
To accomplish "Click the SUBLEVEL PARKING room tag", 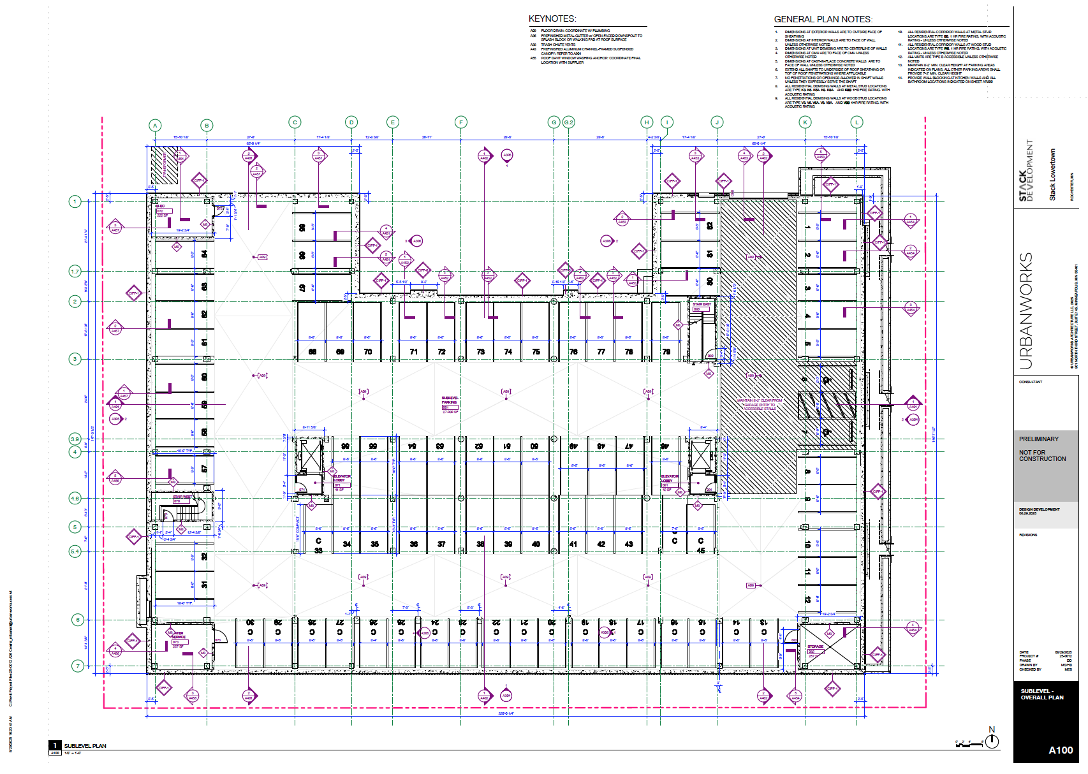I will click(450, 405).
